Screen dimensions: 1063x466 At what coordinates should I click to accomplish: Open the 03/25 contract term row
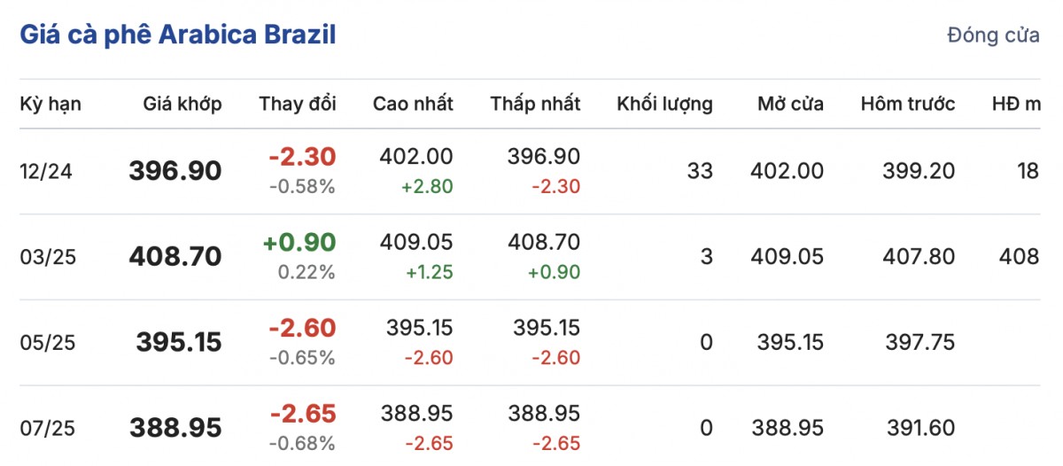[x=46, y=257]
